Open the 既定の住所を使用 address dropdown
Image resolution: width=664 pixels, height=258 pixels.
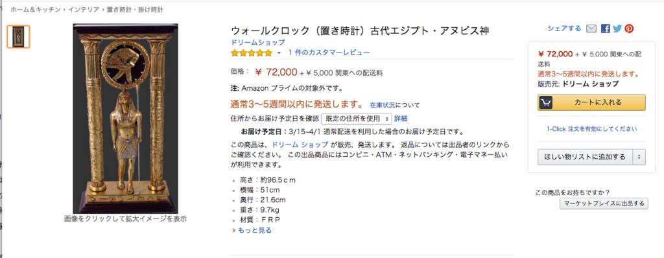point(357,119)
